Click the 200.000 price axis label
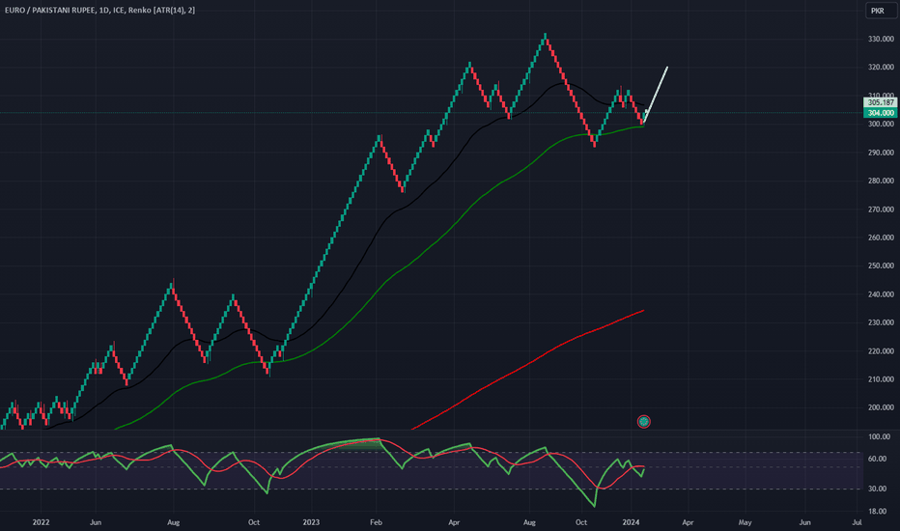 point(881,407)
